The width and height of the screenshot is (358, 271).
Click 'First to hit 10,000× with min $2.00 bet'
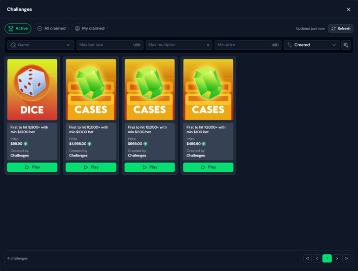[147, 130]
